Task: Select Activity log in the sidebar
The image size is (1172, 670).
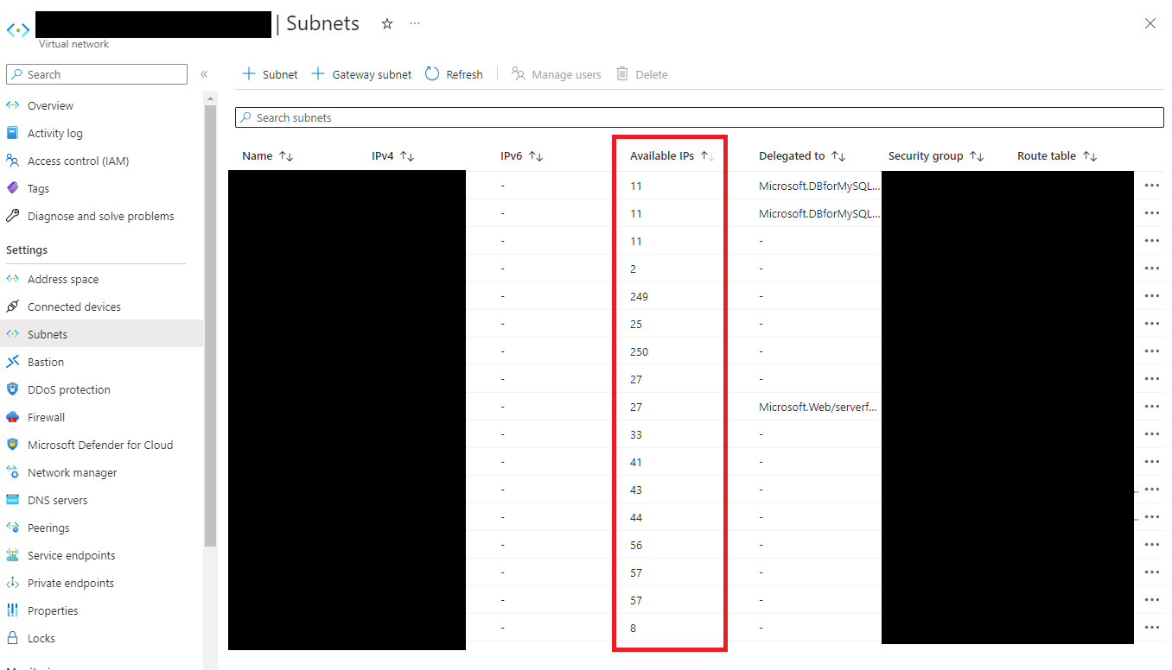Action: coord(57,132)
